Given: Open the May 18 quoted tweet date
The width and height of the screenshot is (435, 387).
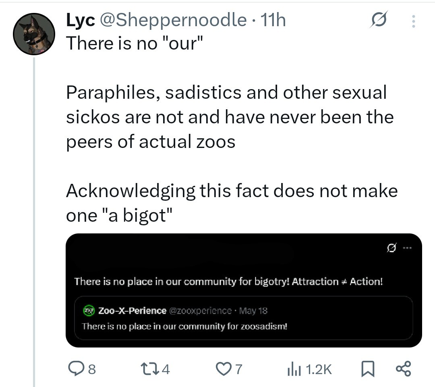Looking at the screenshot, I should tap(253, 311).
